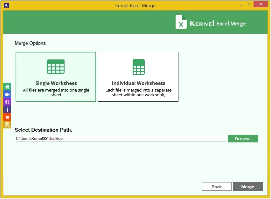The image size is (271, 199).
Task: Click the destination path text field
Action: [120, 138]
